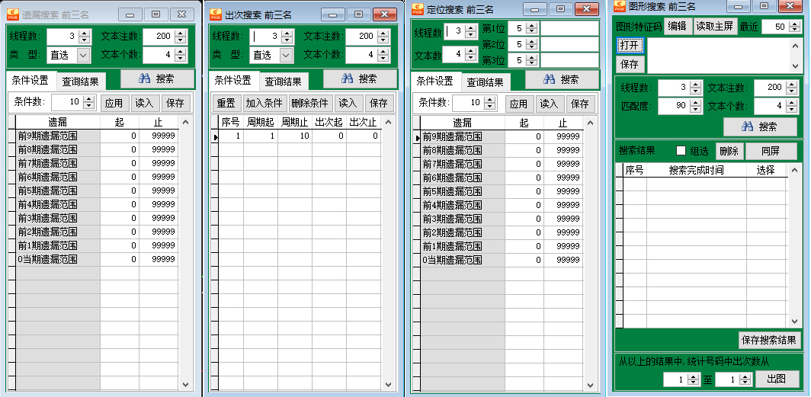Switch to 条件设置 tab in 出次搜索 window
This screenshot has height=397, width=811.
(232, 80)
